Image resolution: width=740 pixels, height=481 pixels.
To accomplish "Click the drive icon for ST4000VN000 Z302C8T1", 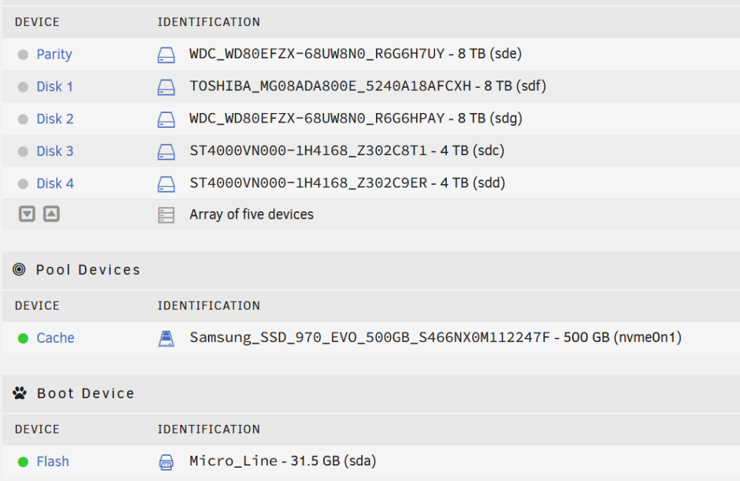I will coord(166,151).
